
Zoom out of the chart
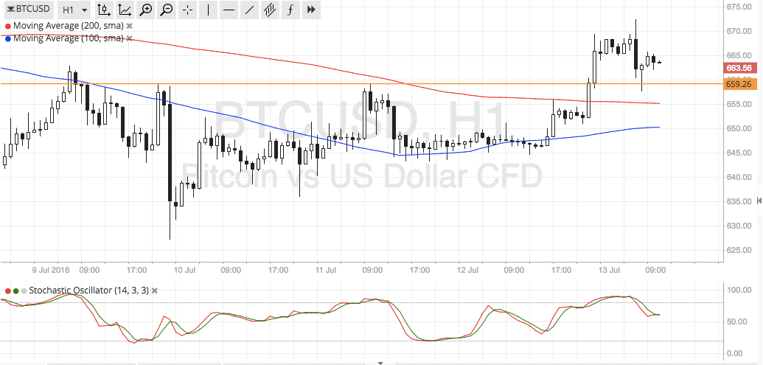(167, 10)
